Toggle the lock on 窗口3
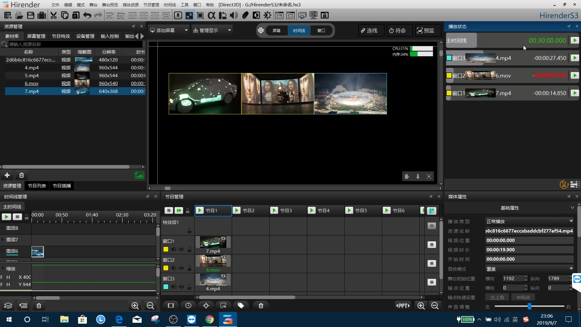 point(189,287)
